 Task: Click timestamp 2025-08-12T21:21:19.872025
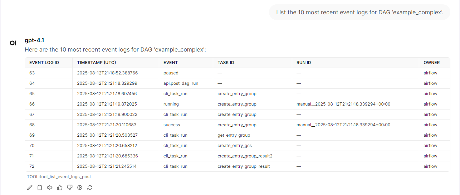coord(107,104)
